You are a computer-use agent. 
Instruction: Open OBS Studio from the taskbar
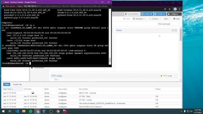tap(51, 111)
